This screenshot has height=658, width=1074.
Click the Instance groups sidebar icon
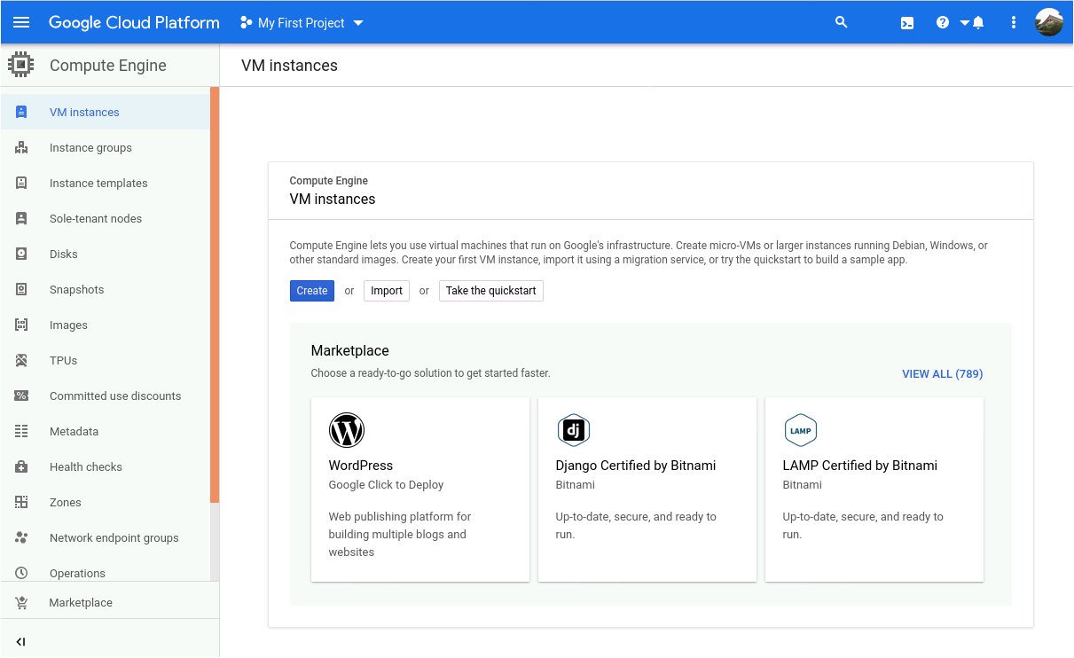(x=21, y=147)
